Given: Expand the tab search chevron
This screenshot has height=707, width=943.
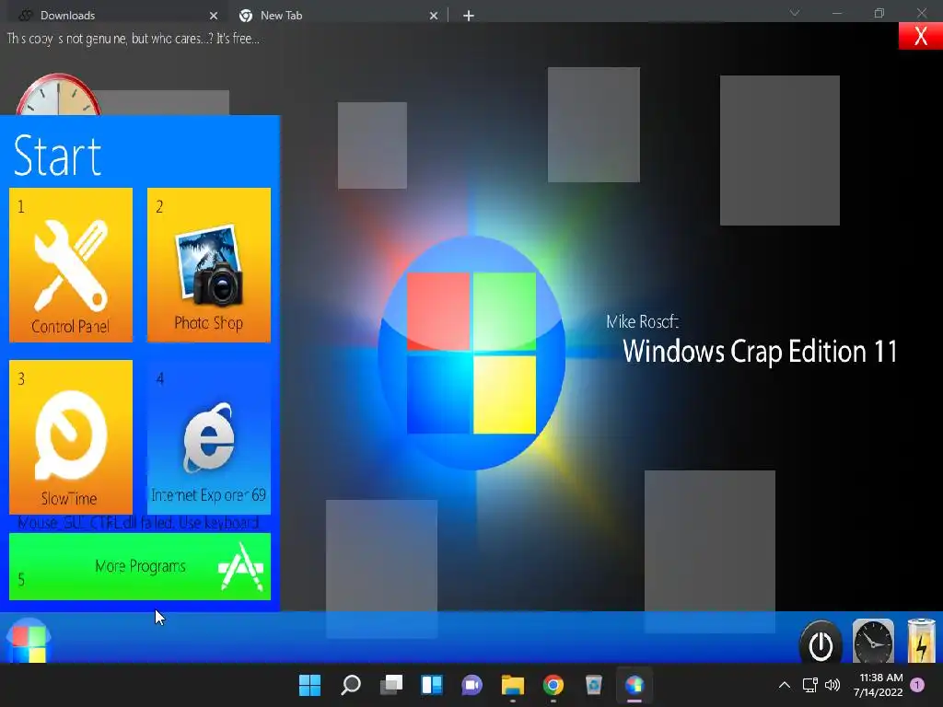Looking at the screenshot, I should [x=795, y=13].
